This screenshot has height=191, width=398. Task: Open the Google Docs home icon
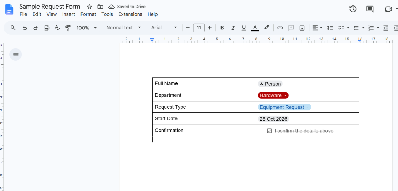tap(9, 9)
